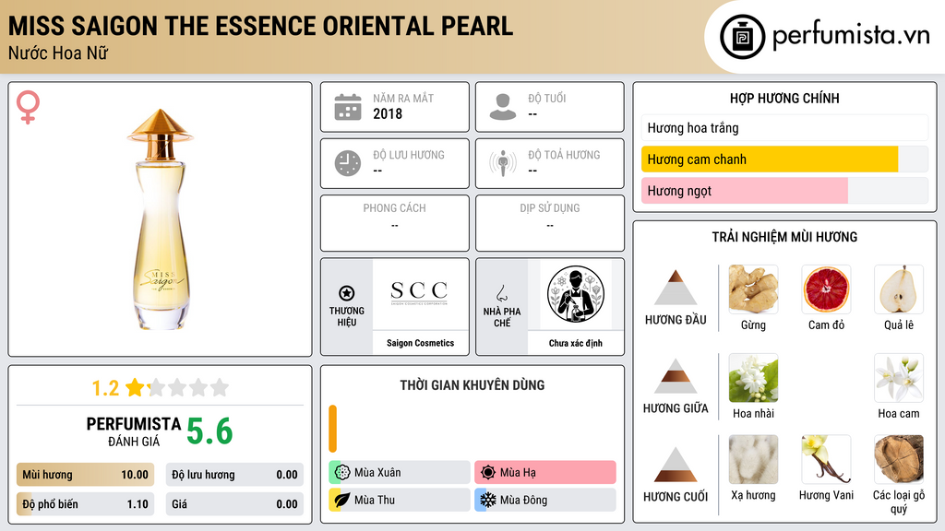Click the Hương ngọt pink accord bar

pyautogui.click(x=745, y=191)
